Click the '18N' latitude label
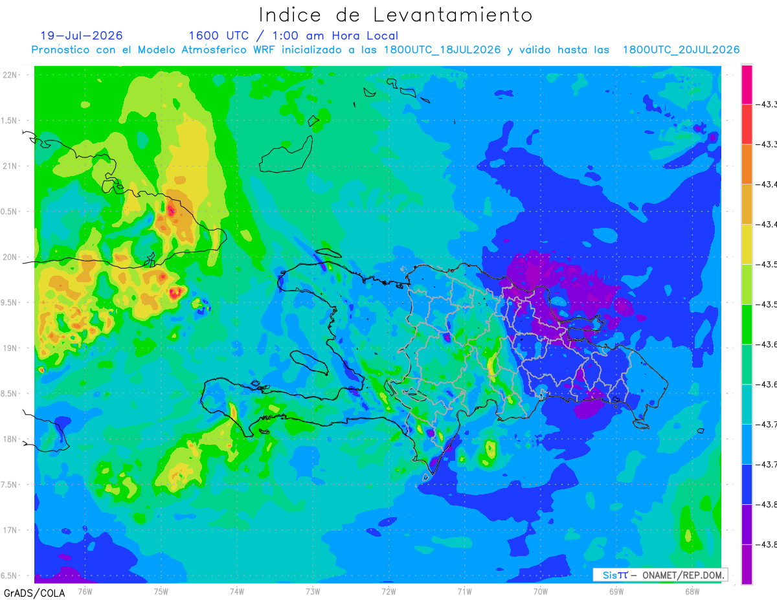The height and width of the screenshot is (600, 777). click(x=10, y=439)
